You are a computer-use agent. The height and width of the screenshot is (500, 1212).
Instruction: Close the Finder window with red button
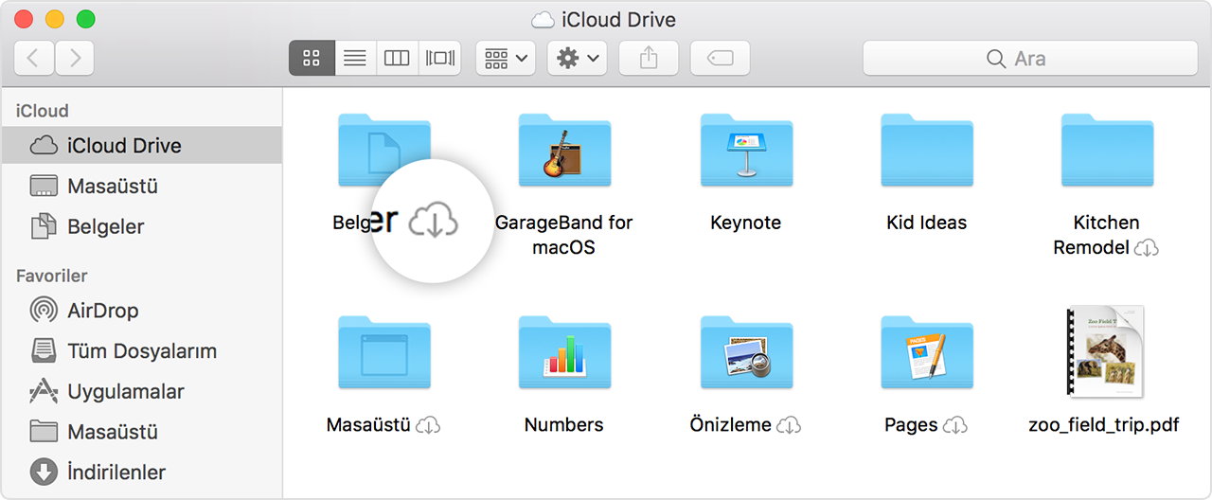tap(25, 19)
